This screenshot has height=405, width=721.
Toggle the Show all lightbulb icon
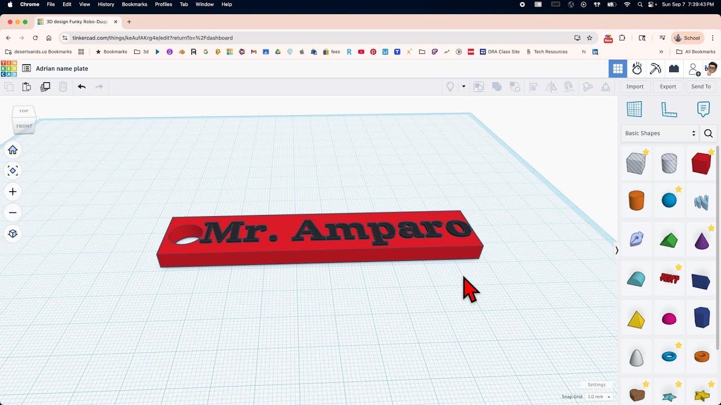coord(450,87)
